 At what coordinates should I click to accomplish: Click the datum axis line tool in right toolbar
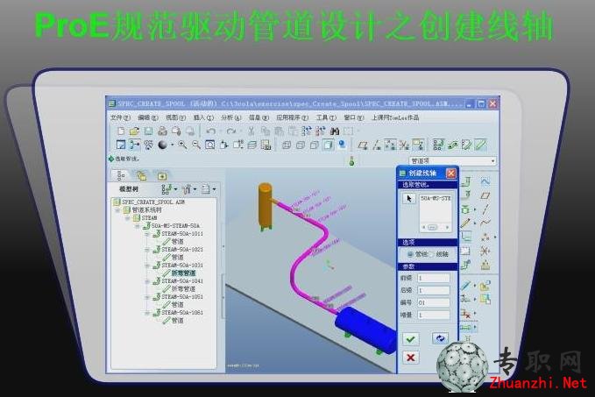click(485, 209)
